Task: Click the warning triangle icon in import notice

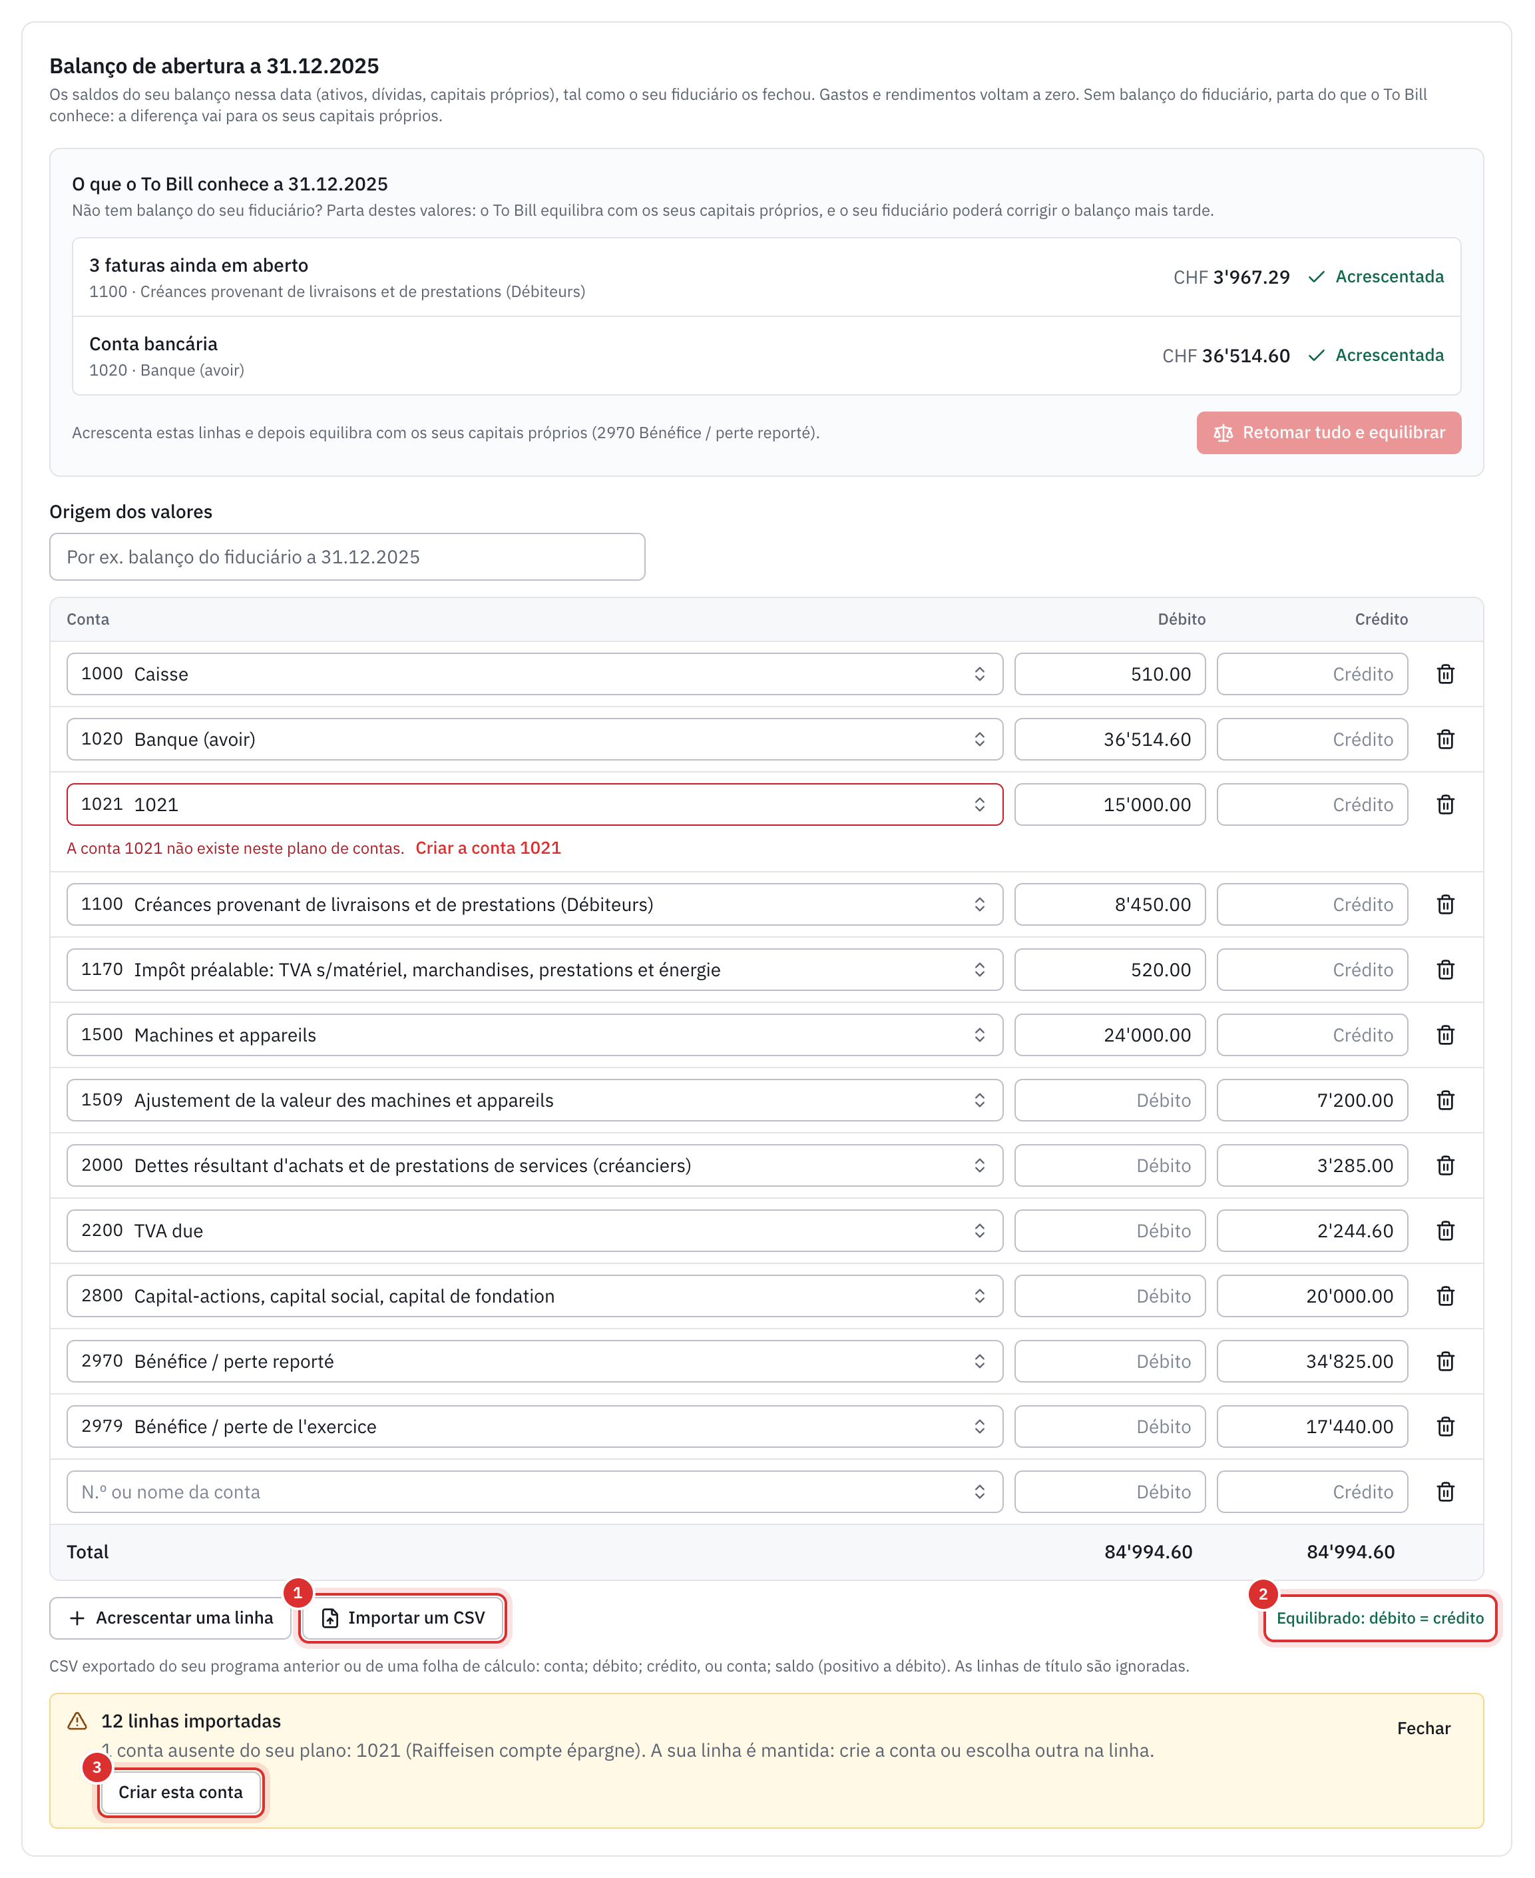Action: coord(78,1721)
